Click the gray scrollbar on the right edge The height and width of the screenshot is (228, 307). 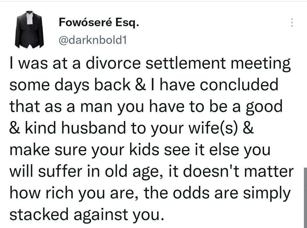[305, 196]
